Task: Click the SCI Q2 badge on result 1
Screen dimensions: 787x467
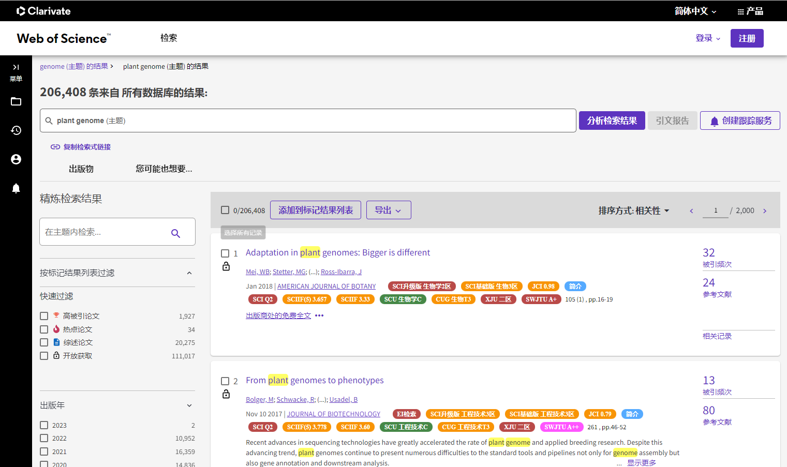Action: [x=263, y=299]
